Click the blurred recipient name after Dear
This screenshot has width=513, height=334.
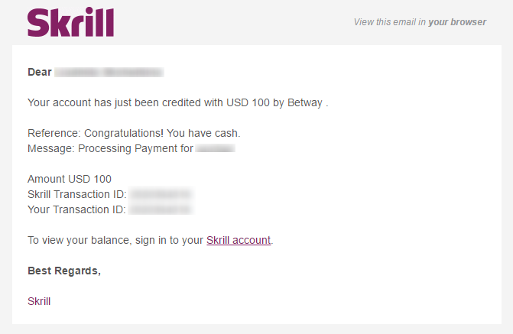pos(109,72)
